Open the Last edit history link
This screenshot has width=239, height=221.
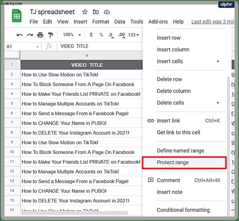[x=213, y=22]
